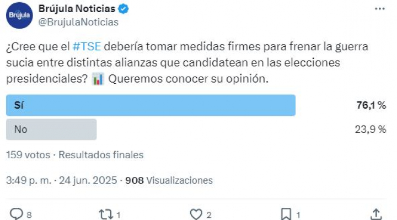
Task: Repost this poll using the retweet icon
Action: [106, 214]
